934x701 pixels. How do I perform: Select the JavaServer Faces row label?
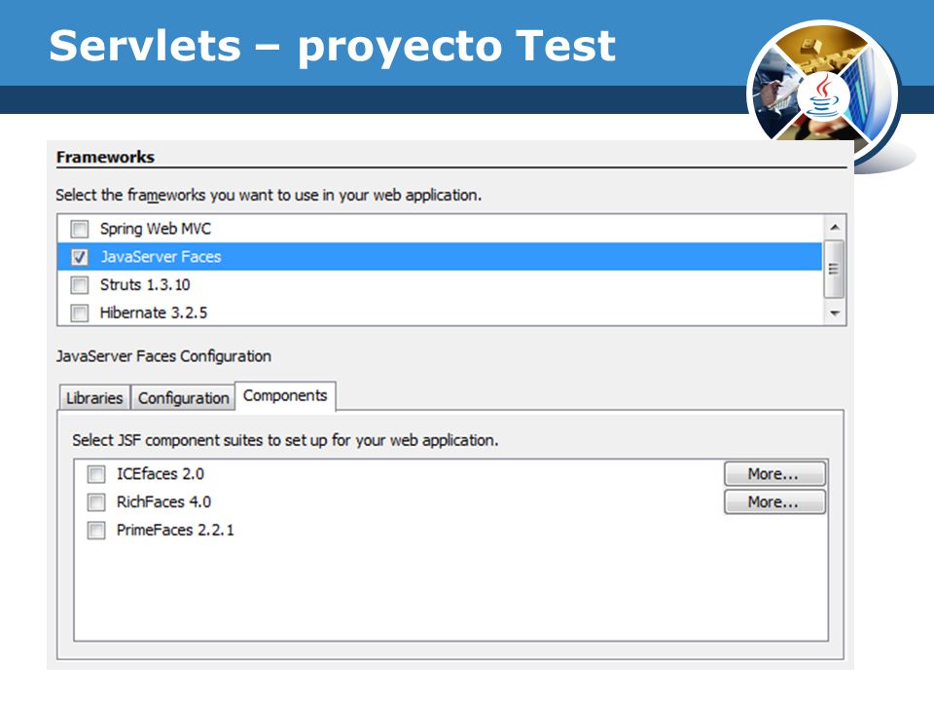[x=161, y=257]
